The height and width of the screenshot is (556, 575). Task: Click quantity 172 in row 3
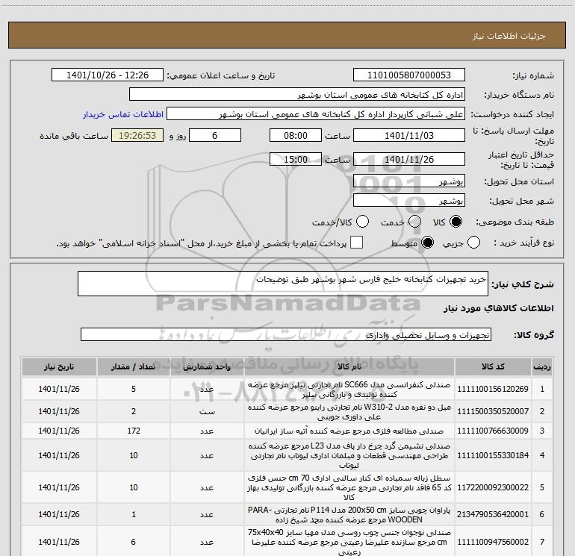point(134,431)
